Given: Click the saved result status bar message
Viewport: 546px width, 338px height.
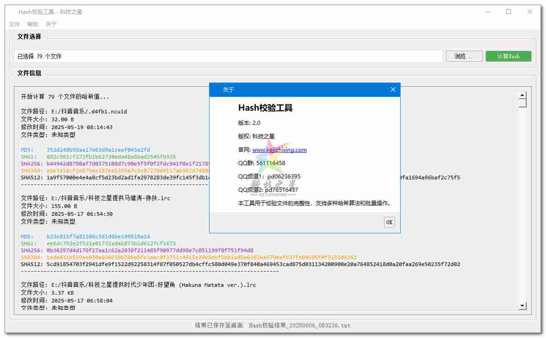Looking at the screenshot, I should point(273,326).
